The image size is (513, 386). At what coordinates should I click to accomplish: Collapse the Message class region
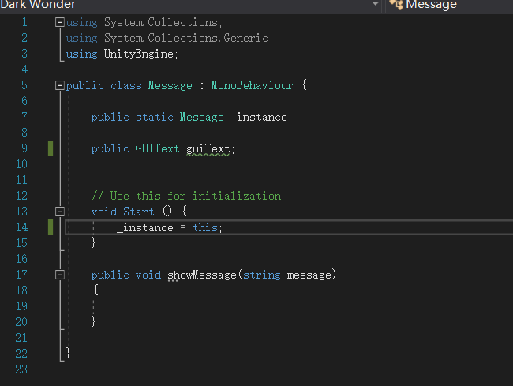click(x=60, y=85)
